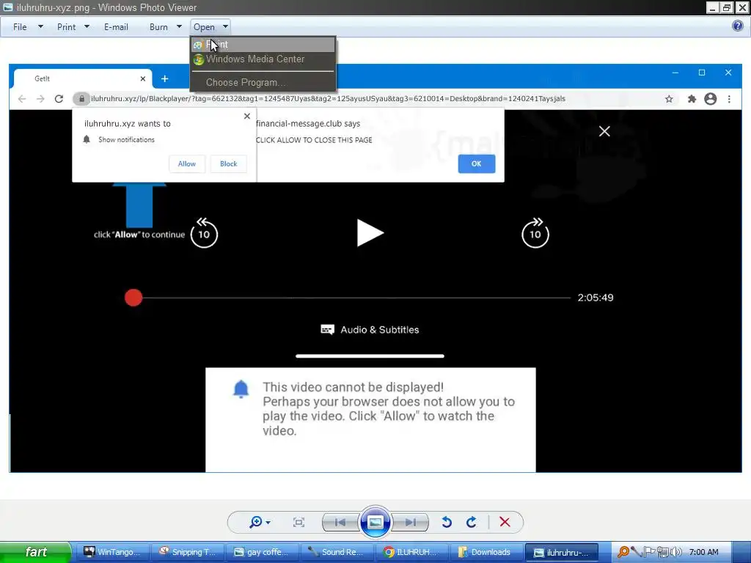Click the GetIt tab in pictured browser
This screenshot has height=563, width=751.
[x=83, y=78]
